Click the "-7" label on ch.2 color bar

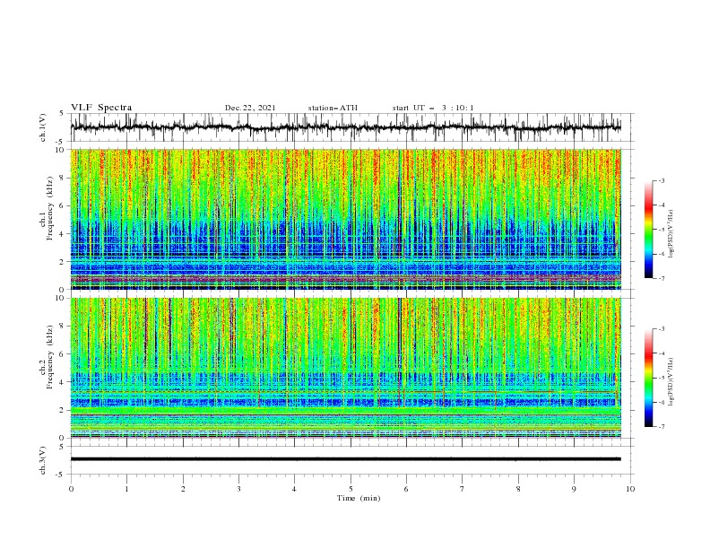pos(661,427)
